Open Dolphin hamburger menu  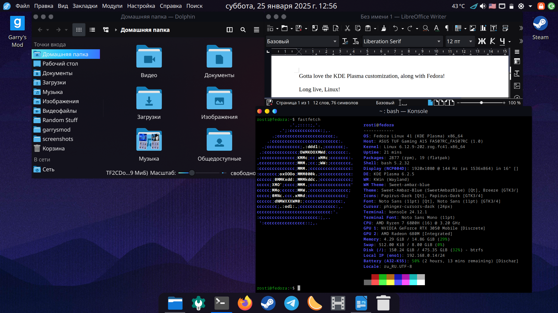(x=256, y=30)
